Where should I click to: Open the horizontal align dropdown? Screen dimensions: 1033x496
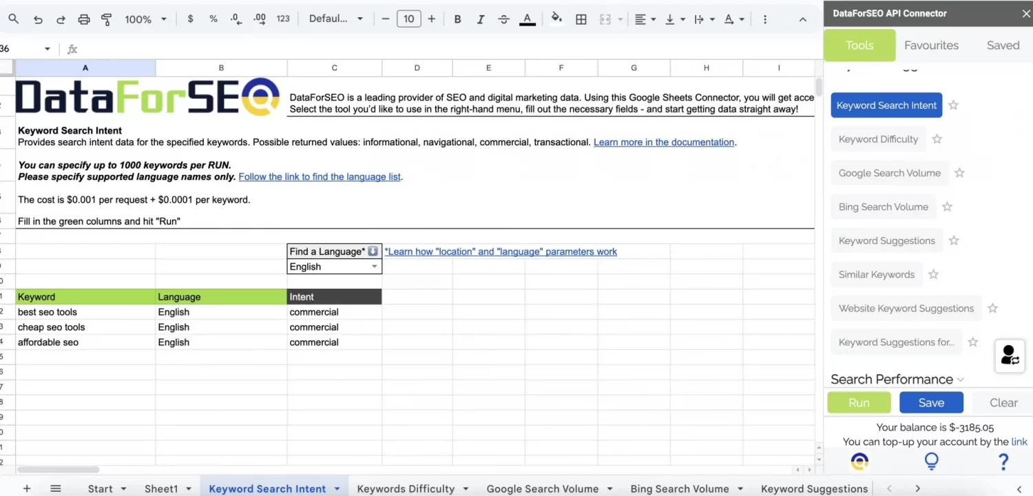pyautogui.click(x=645, y=19)
